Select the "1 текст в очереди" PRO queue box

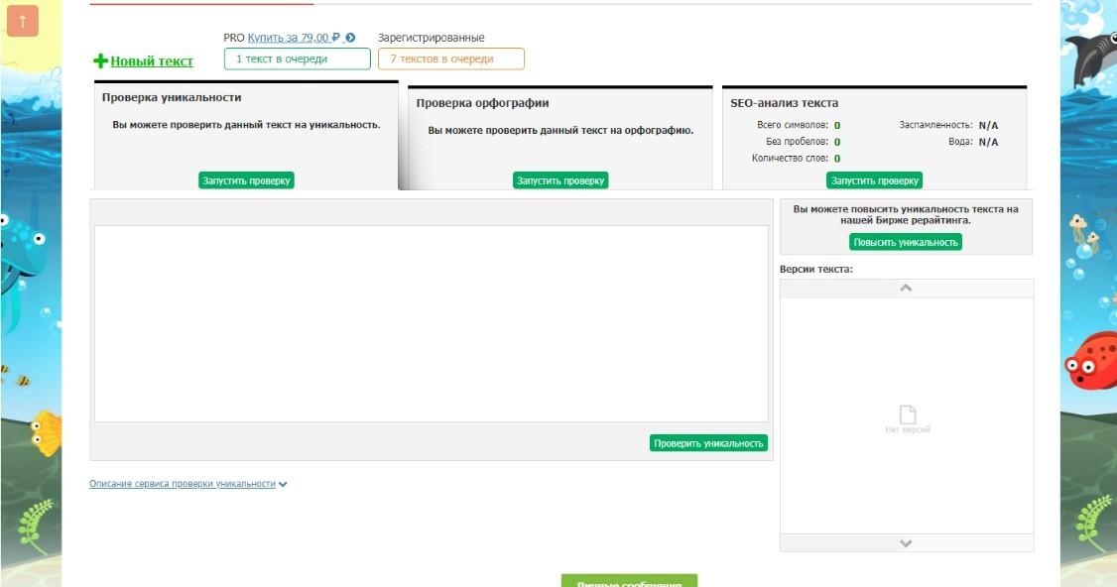point(283,59)
